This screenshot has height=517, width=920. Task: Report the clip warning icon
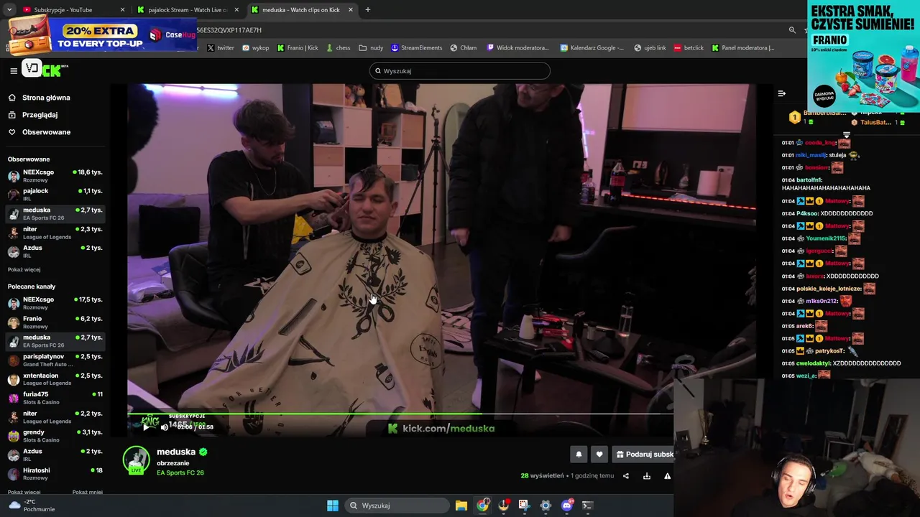pyautogui.click(x=667, y=476)
